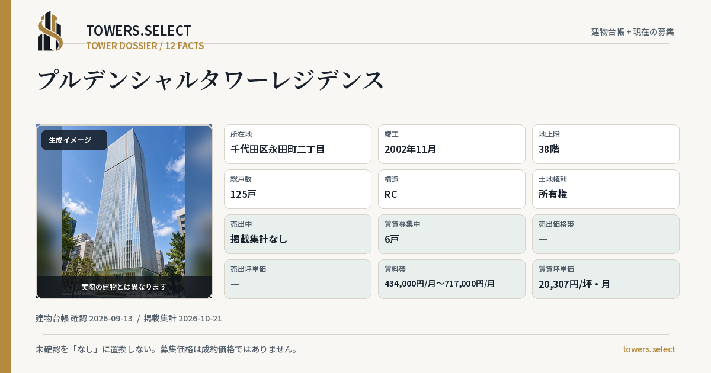Select the building image thumbnail

pos(124,211)
